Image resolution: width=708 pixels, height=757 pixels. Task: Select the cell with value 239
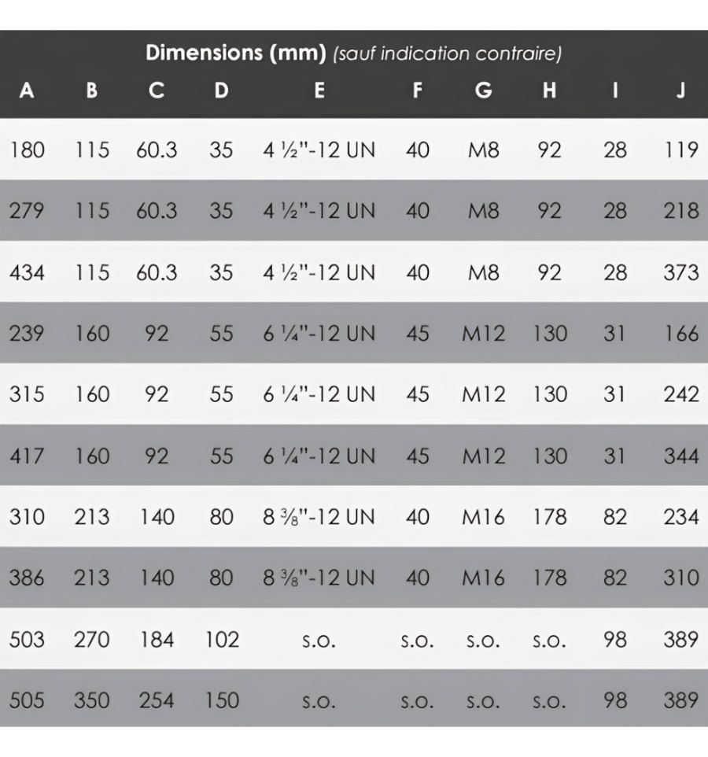point(27,334)
